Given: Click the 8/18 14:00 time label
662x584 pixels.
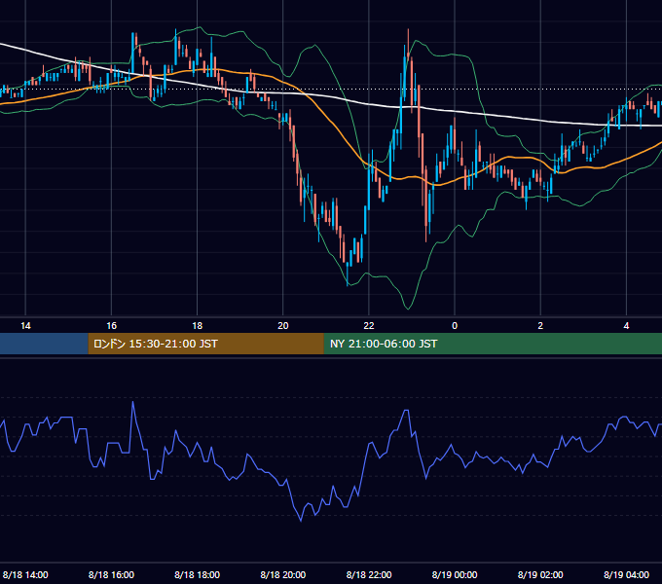Looking at the screenshot, I should (25, 574).
